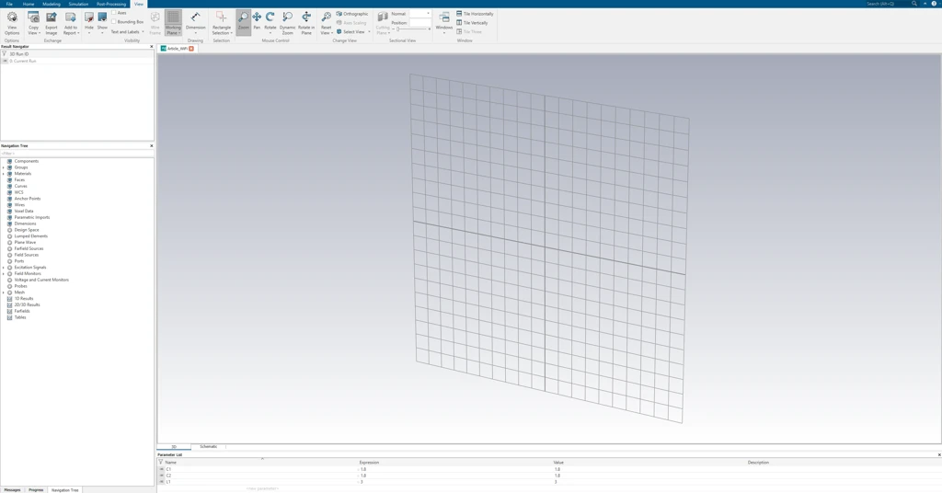Click the cutting plane Position input field
This screenshot has width=942, height=493.
pos(419,22)
